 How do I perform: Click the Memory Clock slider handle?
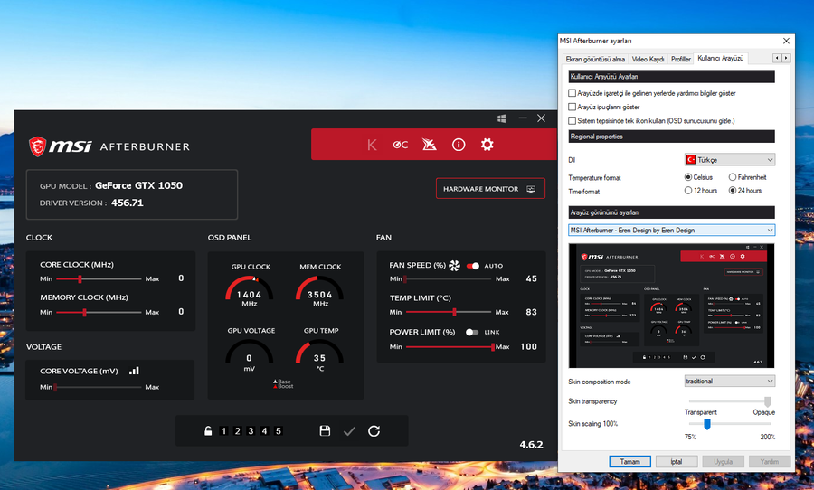[84, 312]
